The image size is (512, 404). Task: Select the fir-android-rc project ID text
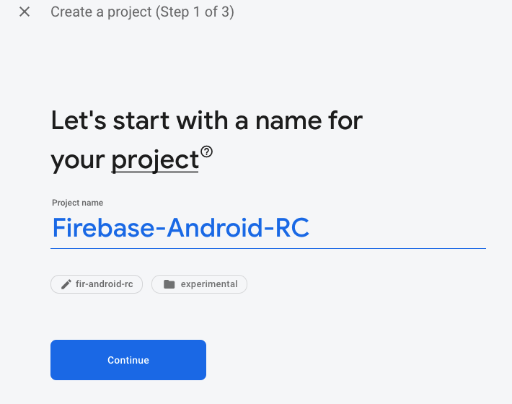104,284
